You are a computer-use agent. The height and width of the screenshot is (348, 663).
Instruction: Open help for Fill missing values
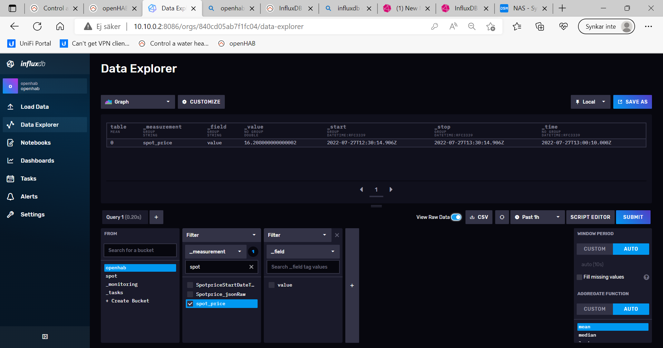tap(646, 277)
